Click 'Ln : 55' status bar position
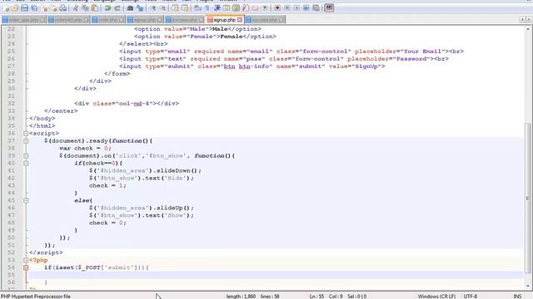Viewport: 533px width, 299px height. (316, 297)
